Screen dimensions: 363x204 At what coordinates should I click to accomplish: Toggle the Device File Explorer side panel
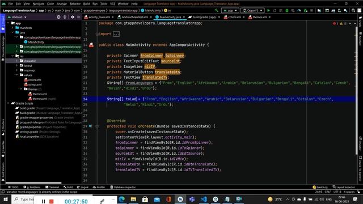coord(360,168)
